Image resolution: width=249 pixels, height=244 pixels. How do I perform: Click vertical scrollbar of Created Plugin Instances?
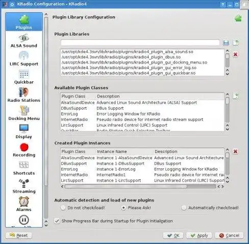tap(228, 164)
